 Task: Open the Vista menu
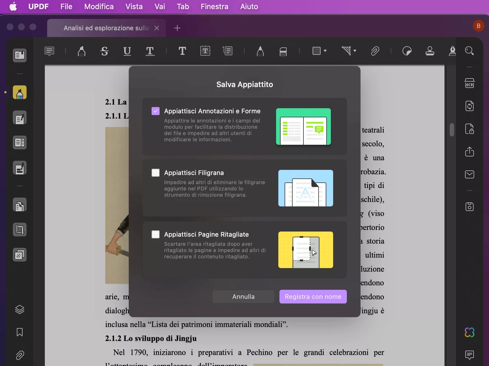(134, 7)
